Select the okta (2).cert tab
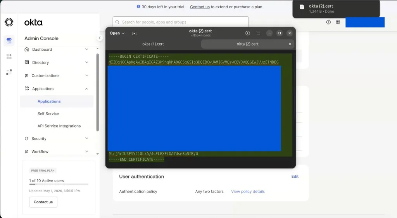This screenshot has width=397, height=218. coord(248,44)
